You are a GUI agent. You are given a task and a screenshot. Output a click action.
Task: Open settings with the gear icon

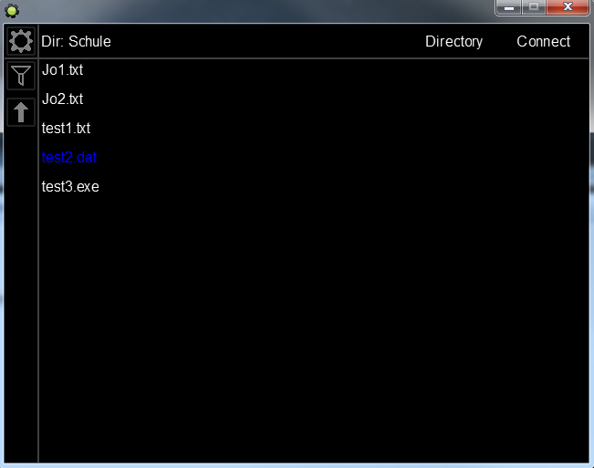coord(20,41)
